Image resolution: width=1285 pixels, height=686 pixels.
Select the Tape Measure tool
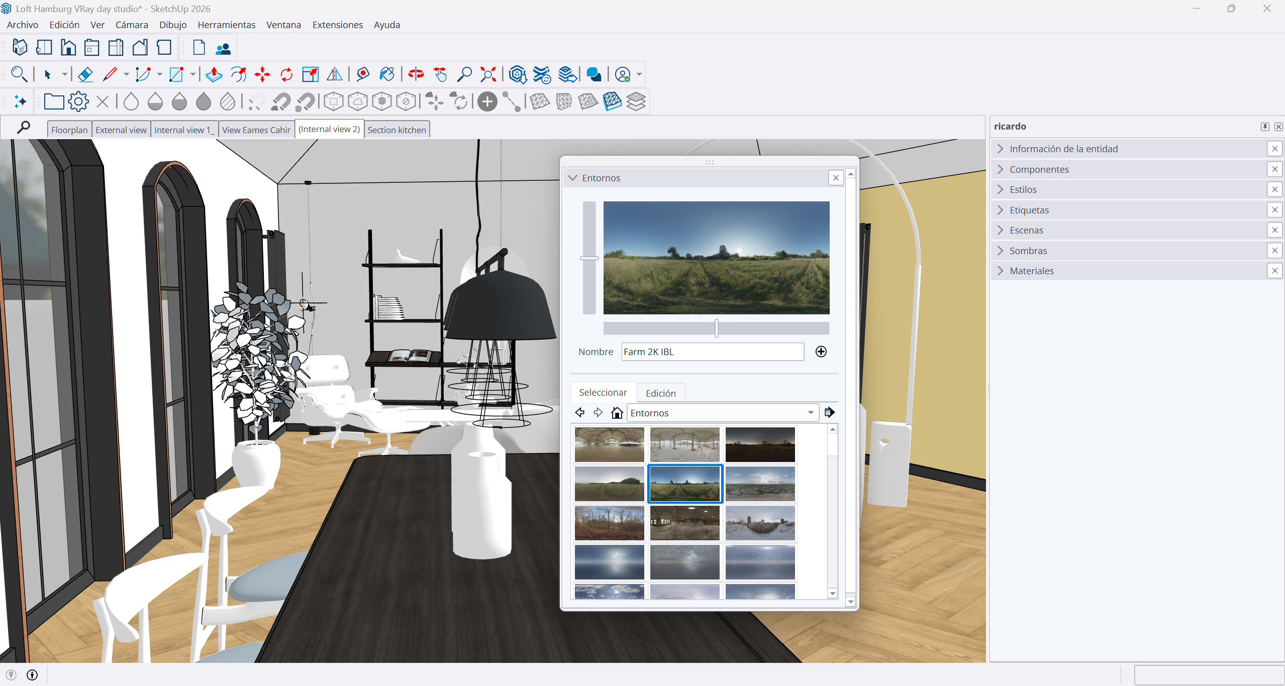363,74
